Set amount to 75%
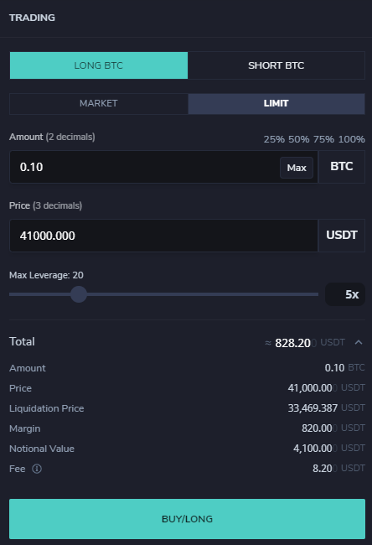This screenshot has width=372, height=545. (x=323, y=139)
